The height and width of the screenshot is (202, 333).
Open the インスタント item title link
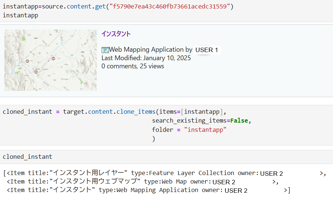116,34
